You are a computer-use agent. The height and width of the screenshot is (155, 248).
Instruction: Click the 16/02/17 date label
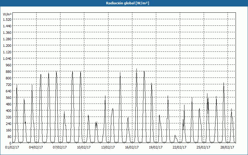(x=132, y=148)
